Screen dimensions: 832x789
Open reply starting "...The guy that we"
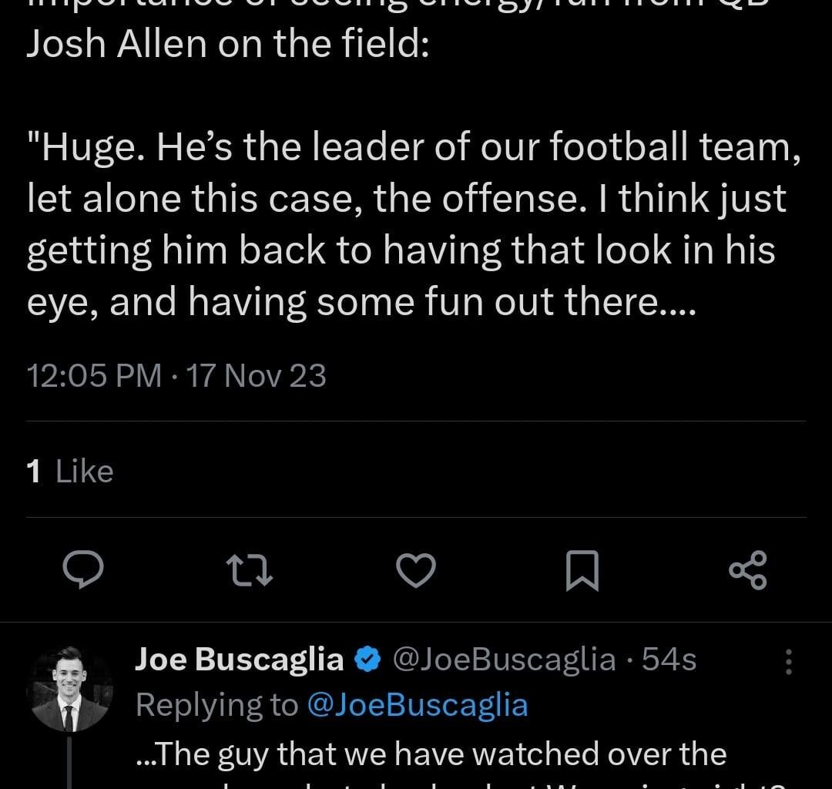pos(430,754)
